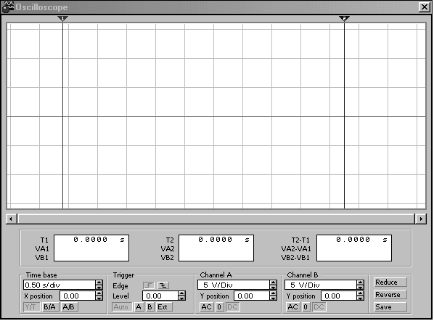The width and height of the screenshot is (434, 321).
Task: Increase Channel B V/Div scale
Action: click(x=360, y=283)
